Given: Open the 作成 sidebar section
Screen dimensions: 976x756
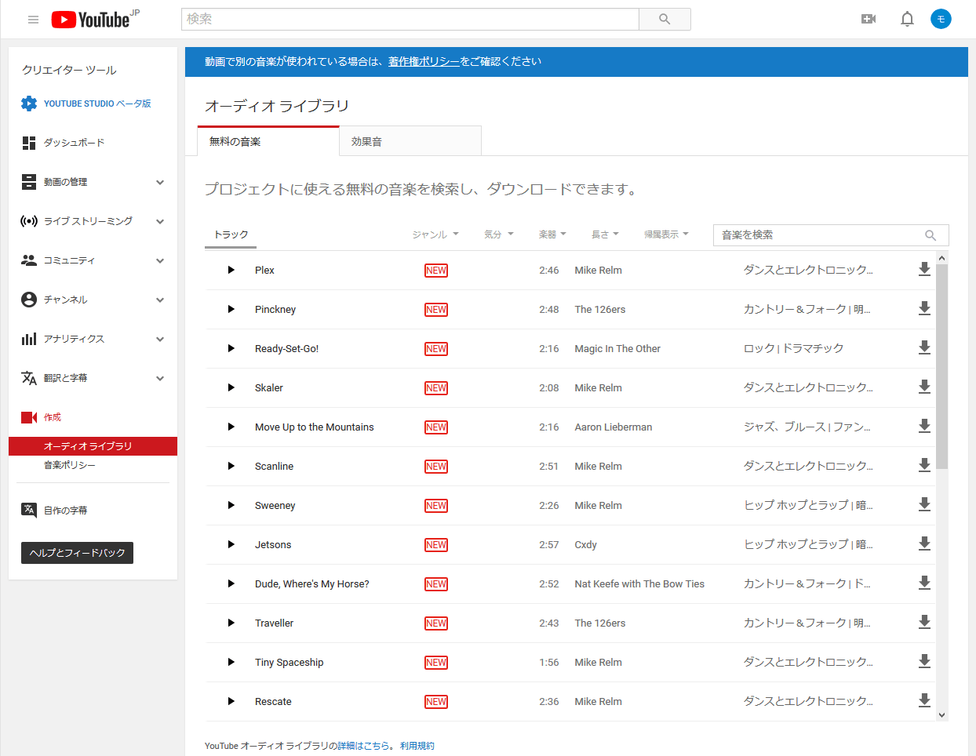Looking at the screenshot, I should [53, 417].
